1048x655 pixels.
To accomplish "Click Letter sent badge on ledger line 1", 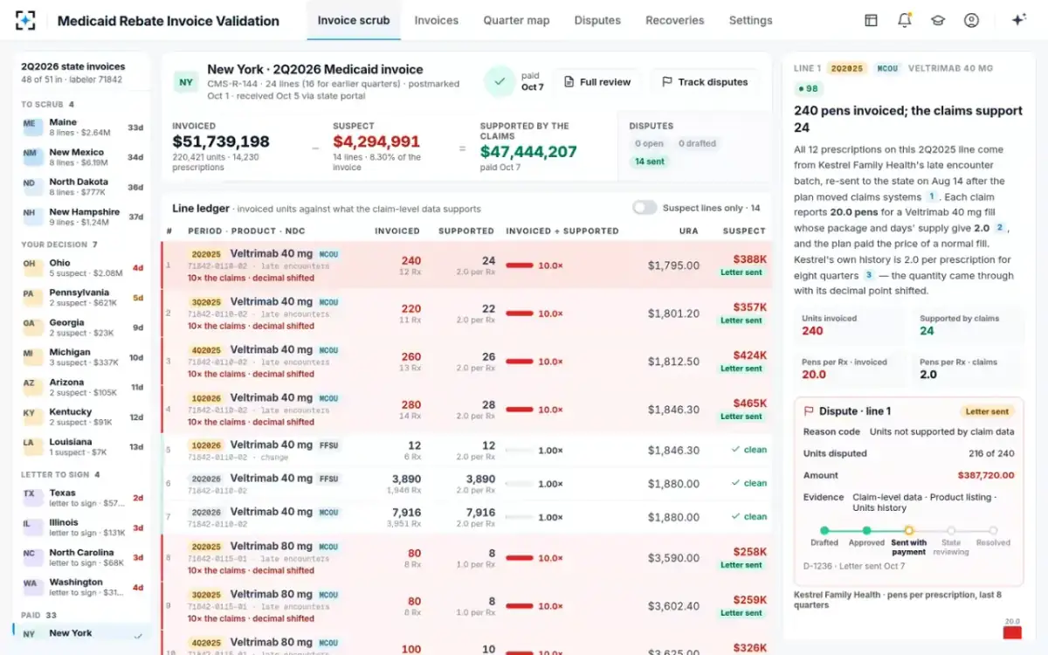I will 741,272.
